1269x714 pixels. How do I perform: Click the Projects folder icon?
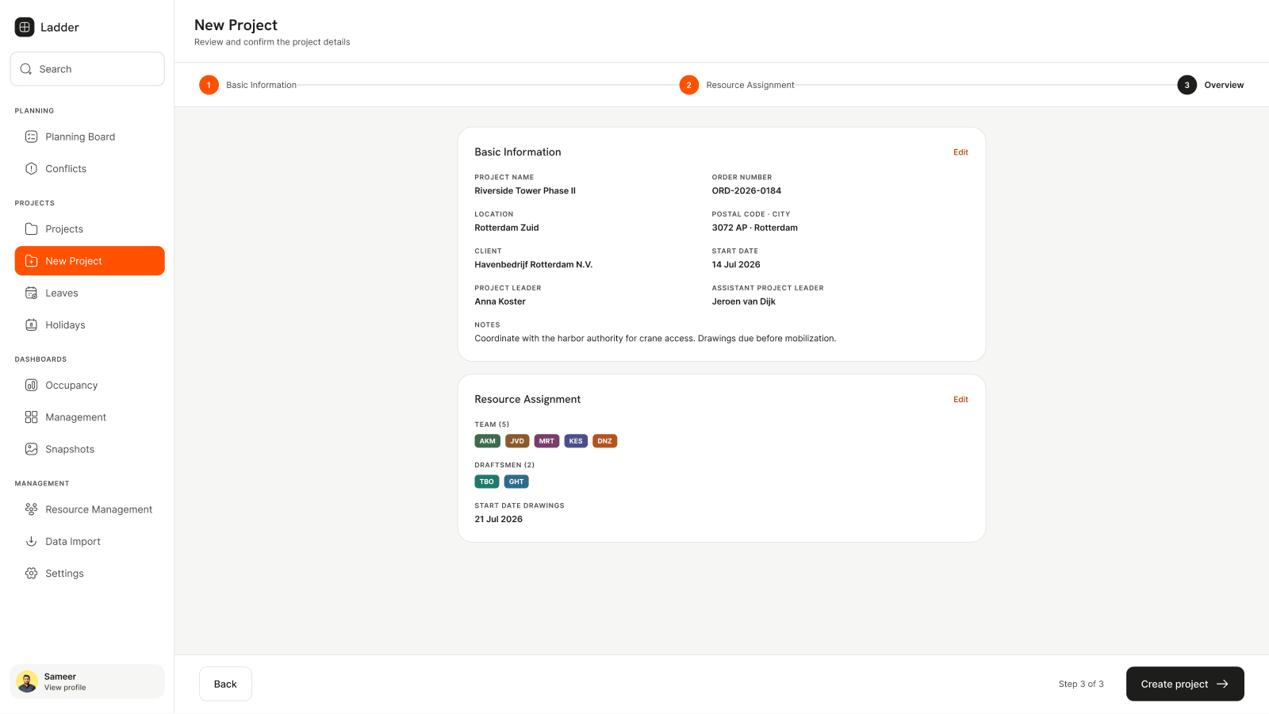point(32,228)
